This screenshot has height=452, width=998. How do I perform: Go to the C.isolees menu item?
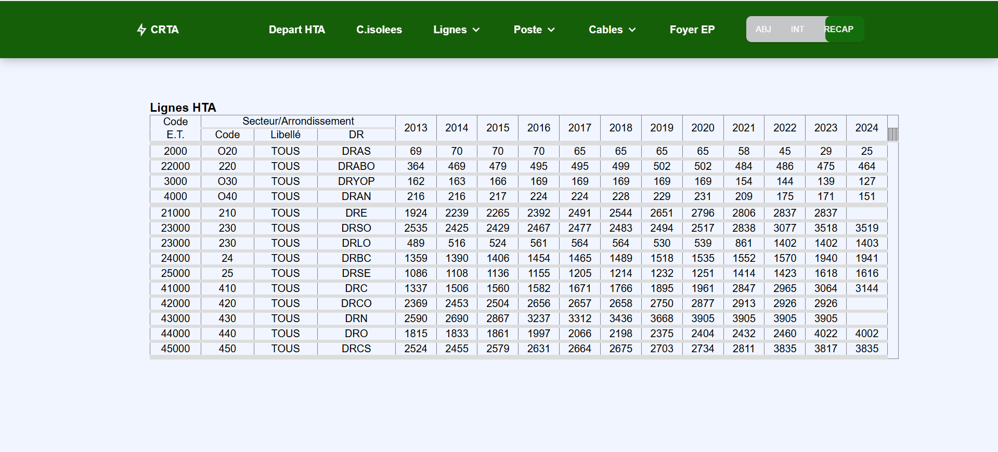point(379,30)
